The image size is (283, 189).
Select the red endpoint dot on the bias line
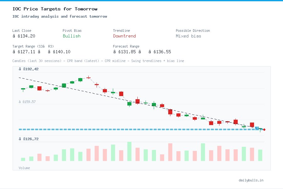pos(264,129)
